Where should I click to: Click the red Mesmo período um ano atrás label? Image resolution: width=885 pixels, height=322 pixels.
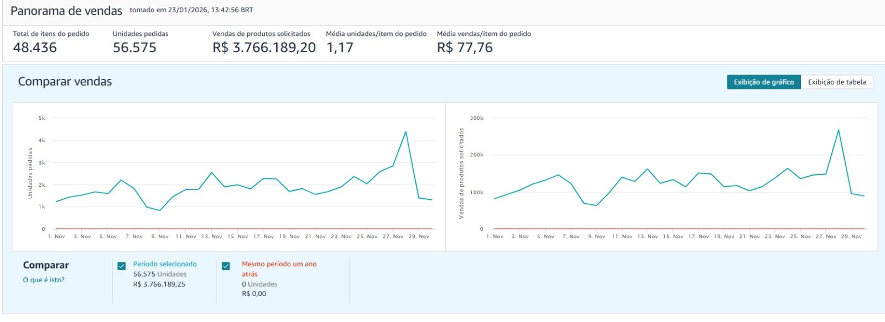pos(279,264)
